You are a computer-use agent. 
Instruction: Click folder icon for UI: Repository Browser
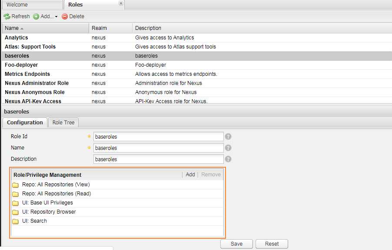[x=16, y=212]
